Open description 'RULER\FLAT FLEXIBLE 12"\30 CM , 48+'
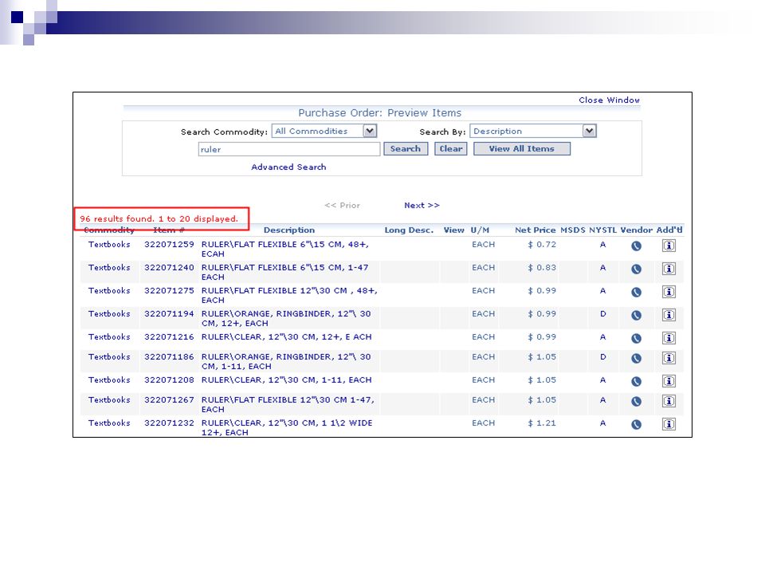765x574 pixels. [289, 295]
